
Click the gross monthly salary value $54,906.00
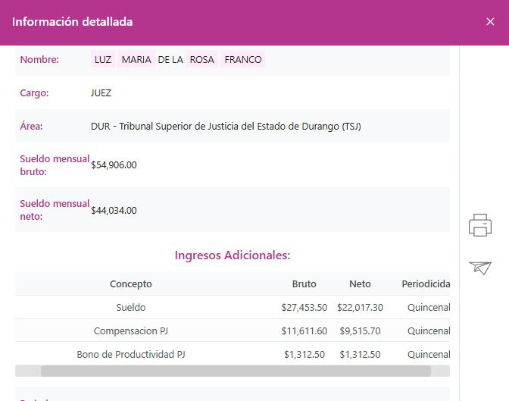tap(114, 165)
